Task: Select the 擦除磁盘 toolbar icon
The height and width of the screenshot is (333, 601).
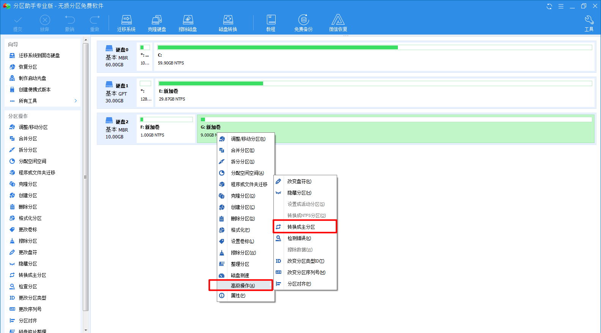Action: tap(188, 23)
